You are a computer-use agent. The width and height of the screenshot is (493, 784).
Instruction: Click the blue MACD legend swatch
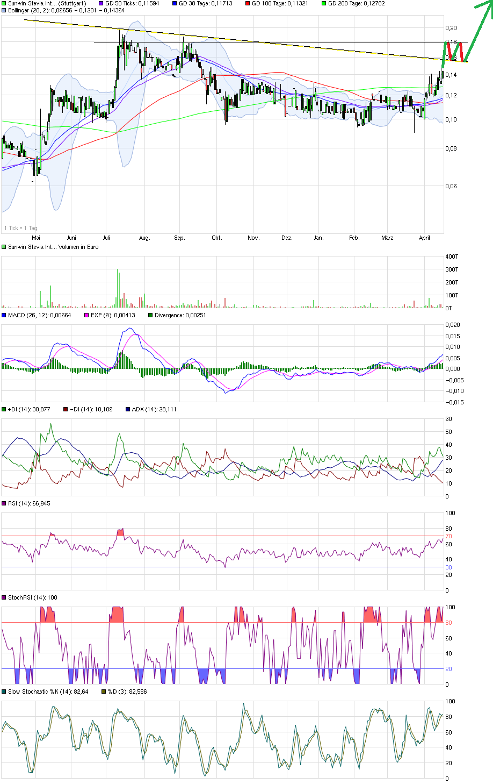tap(4, 315)
